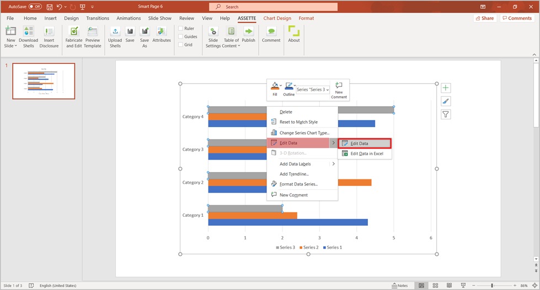
Task: Click the Normal view icon
Action: click(421, 286)
